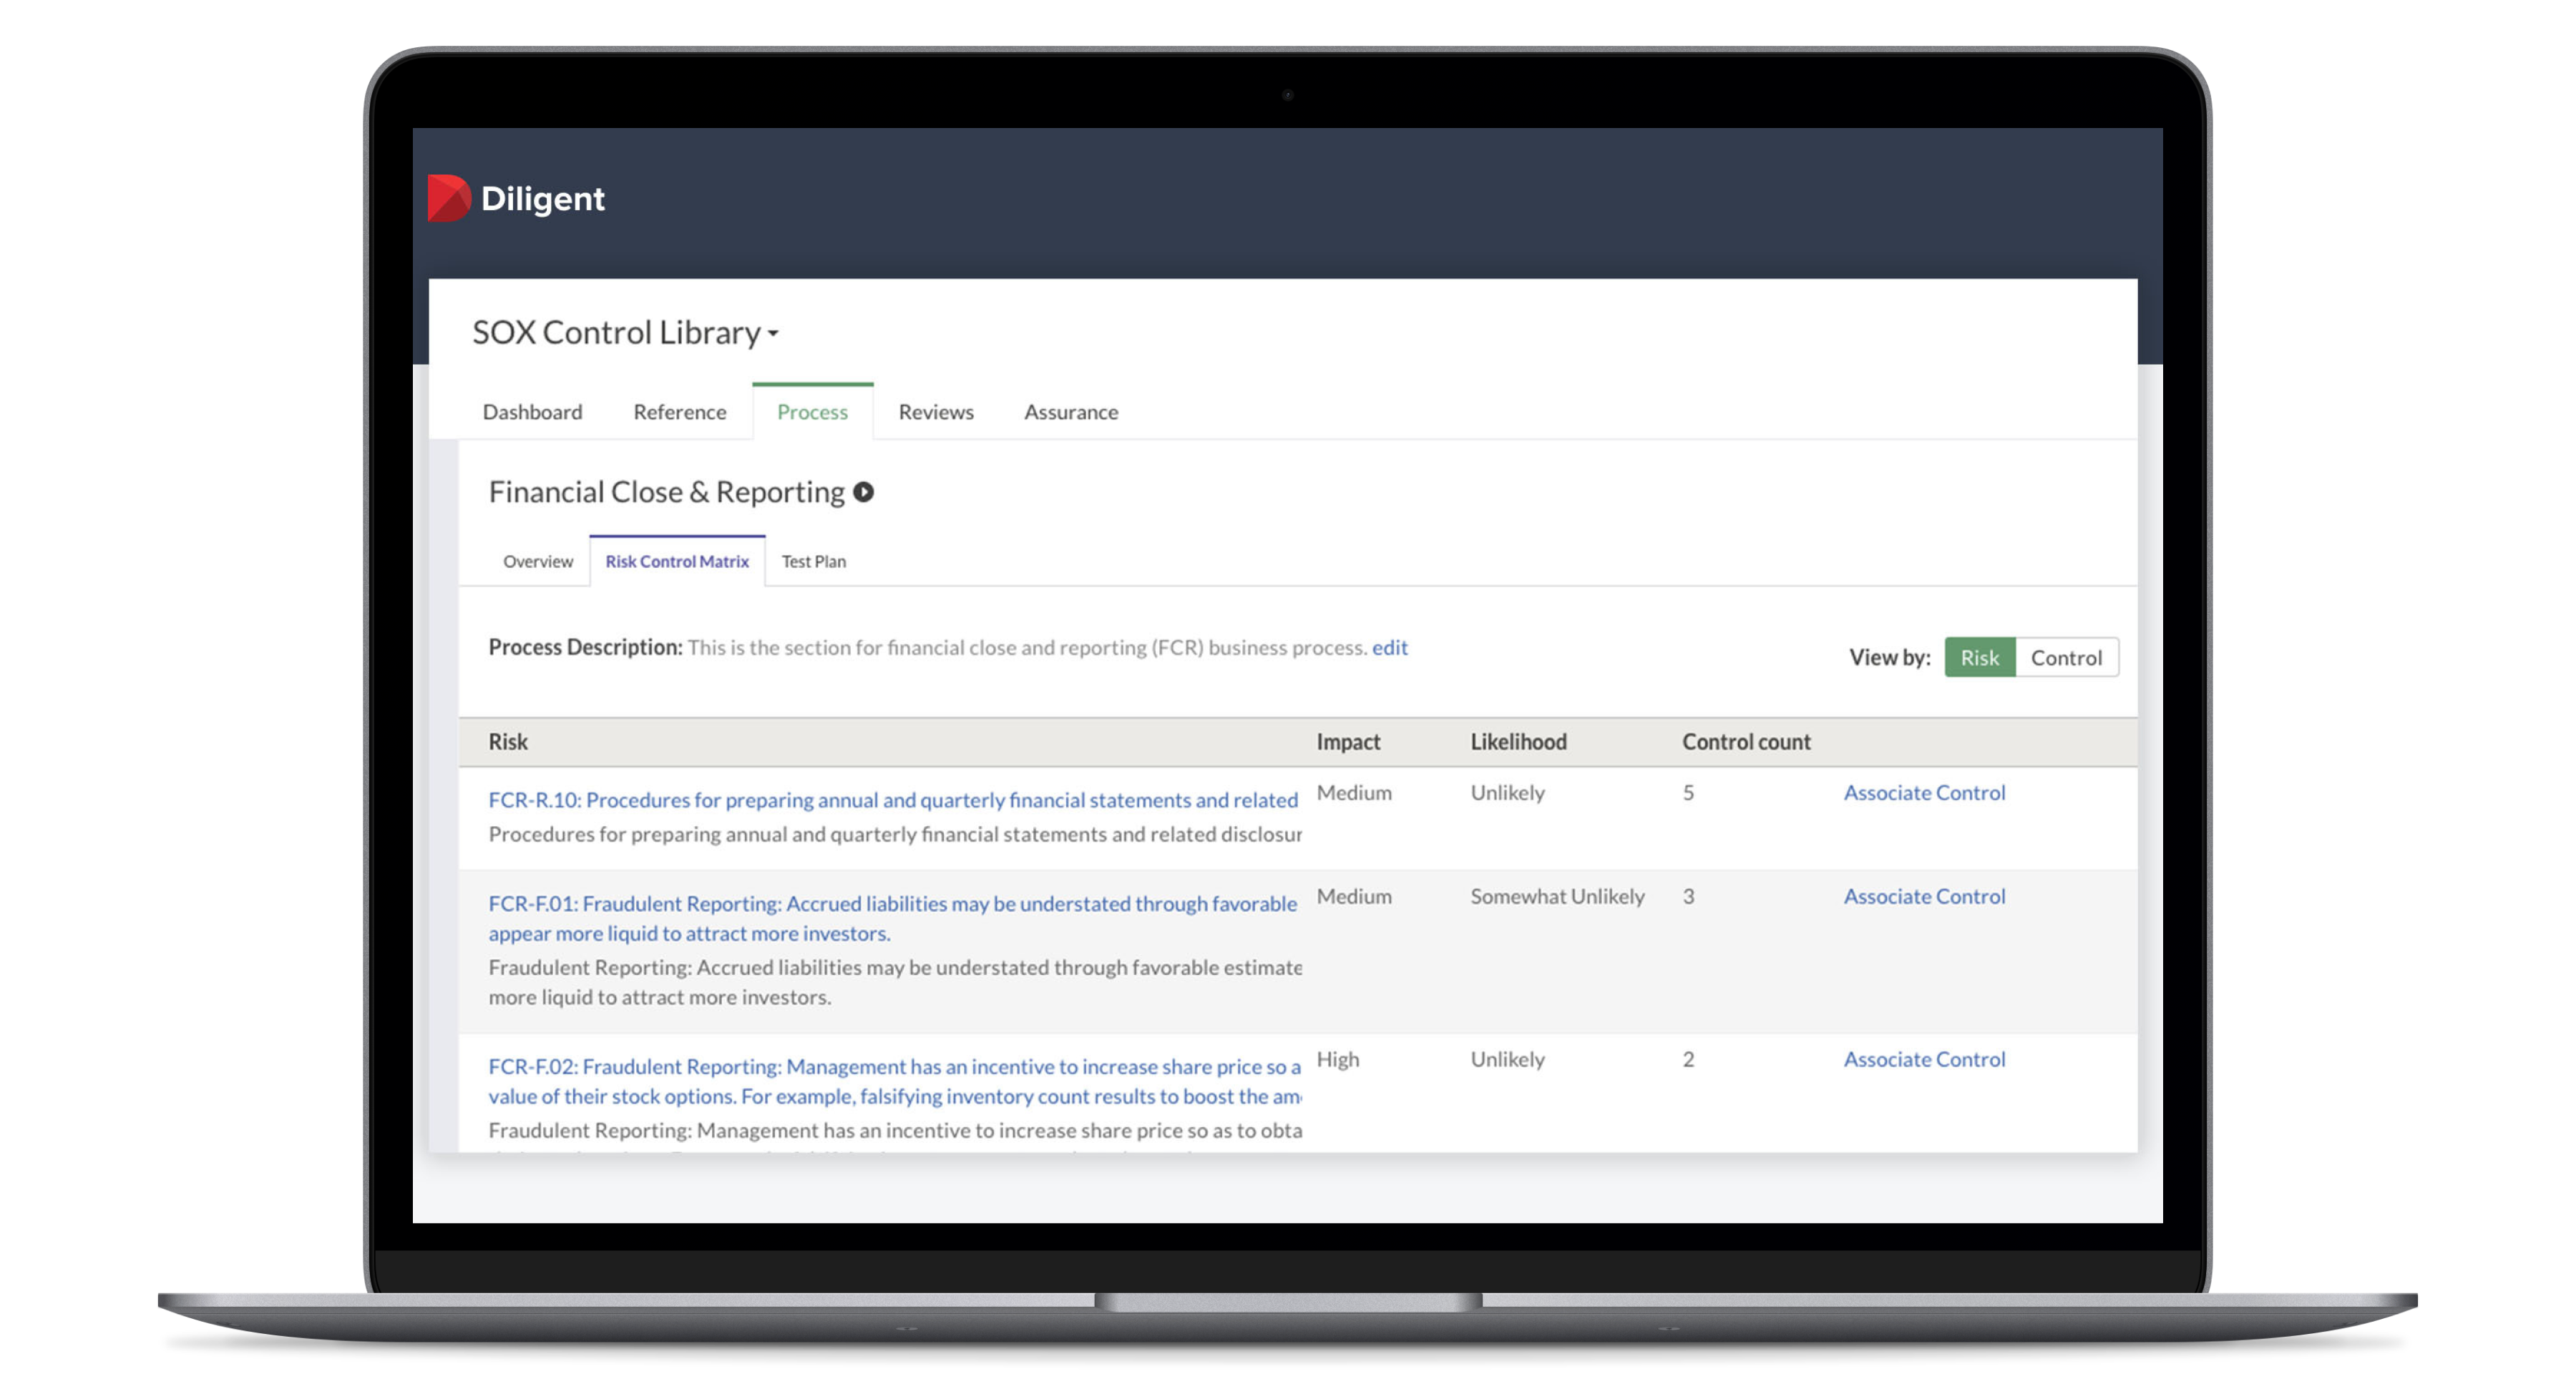Click the Control count column header

(x=1745, y=742)
